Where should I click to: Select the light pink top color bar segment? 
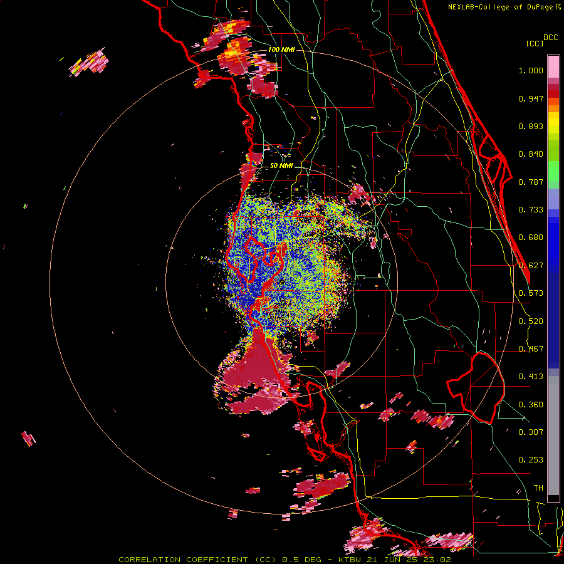click(x=553, y=66)
